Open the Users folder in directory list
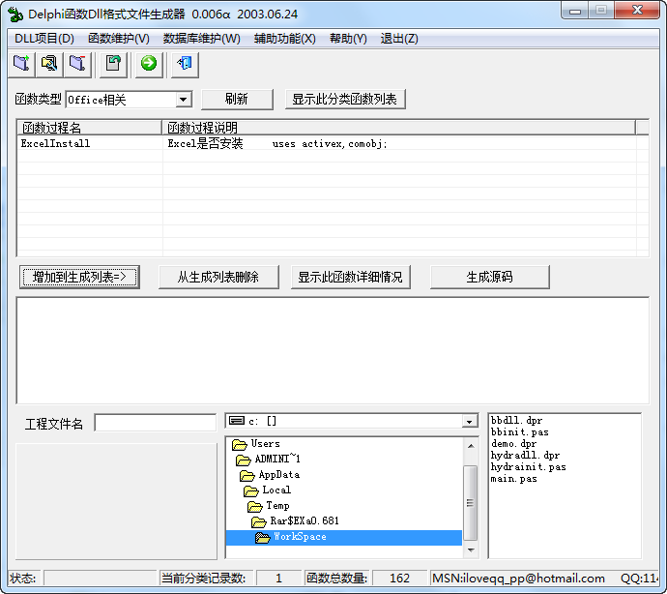Screen dimensions: 667x594 pos(265,444)
